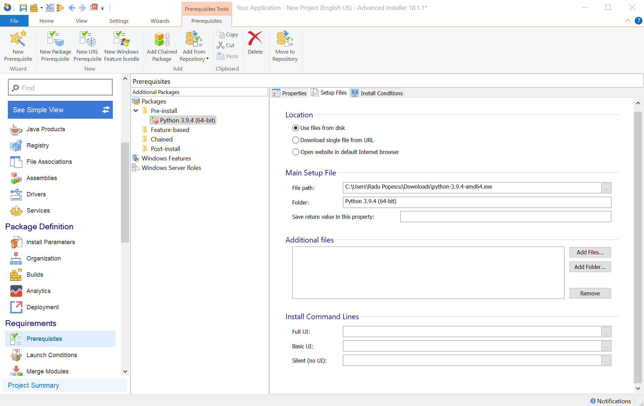
Task: Open Launch Conditions page
Action: click(52, 355)
